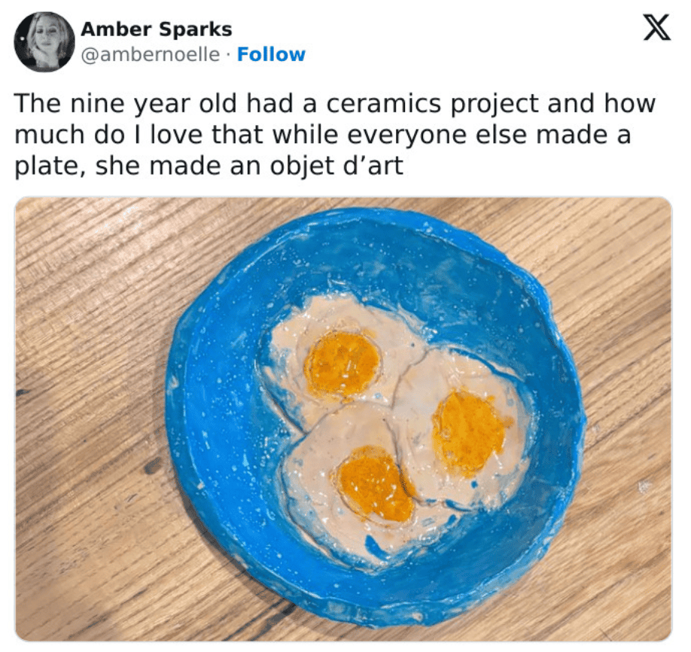Follow Amber Sparks via the Follow link
Image resolution: width=691 pixels, height=652 pixels.
271,55
